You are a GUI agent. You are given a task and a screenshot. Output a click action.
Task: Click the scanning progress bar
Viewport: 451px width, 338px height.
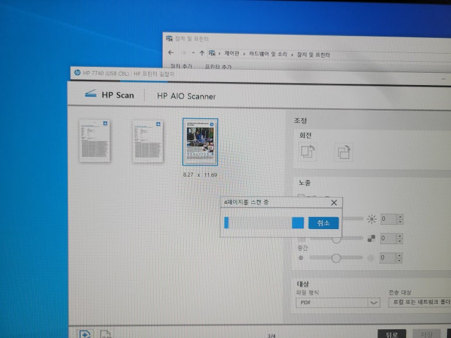pos(264,223)
